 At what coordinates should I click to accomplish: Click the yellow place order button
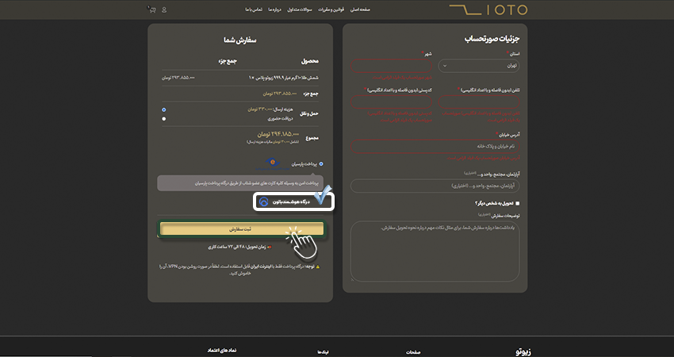[x=242, y=228]
